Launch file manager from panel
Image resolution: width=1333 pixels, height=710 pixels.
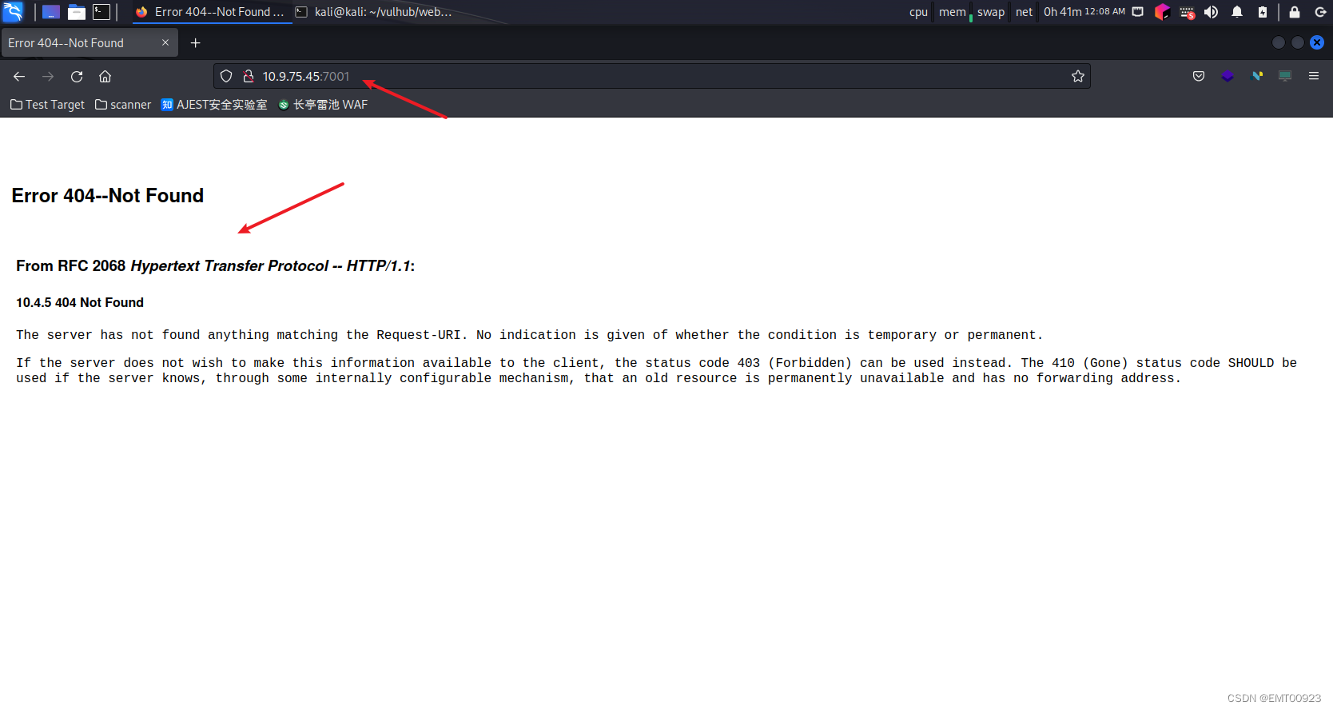(x=77, y=12)
